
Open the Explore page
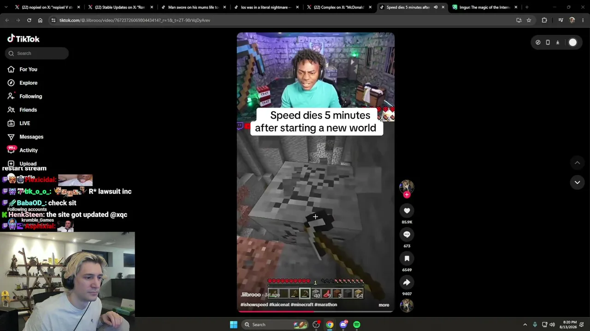[23, 83]
